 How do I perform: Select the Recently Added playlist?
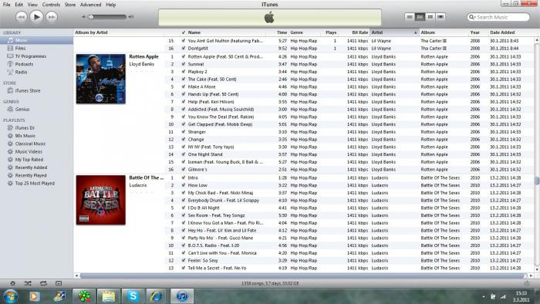[x=31, y=167]
